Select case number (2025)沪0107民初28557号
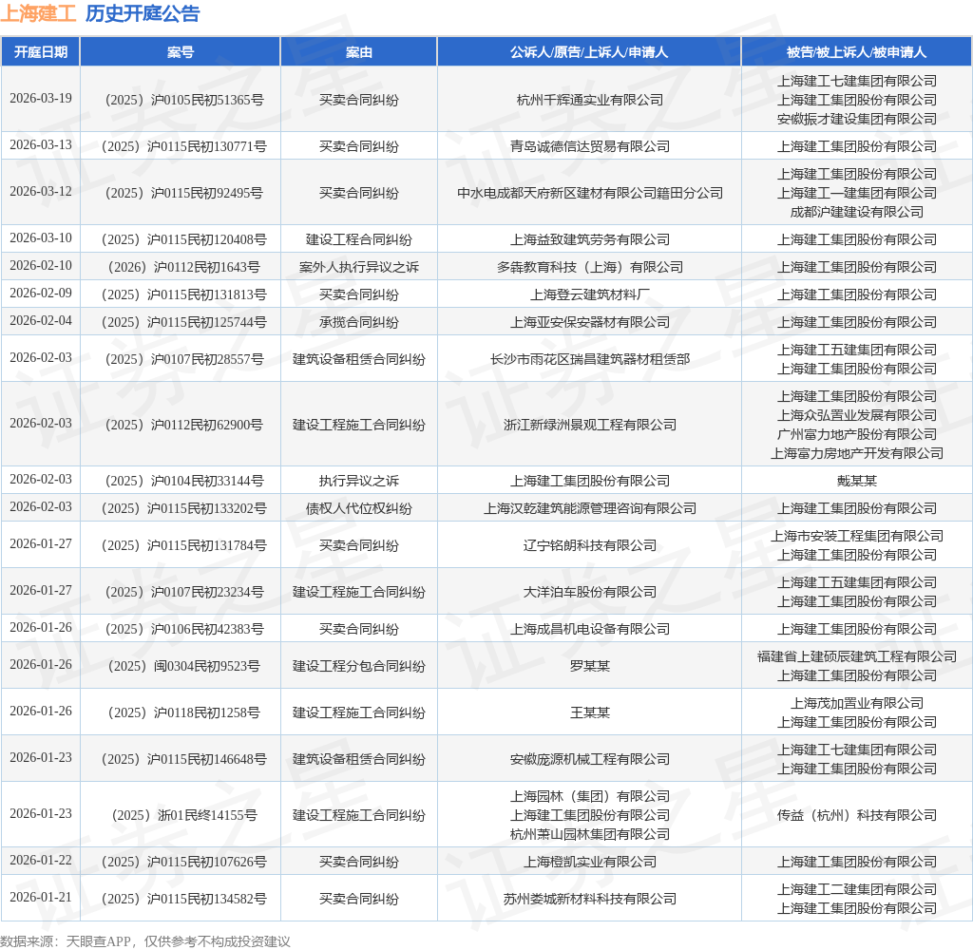 [184, 359]
